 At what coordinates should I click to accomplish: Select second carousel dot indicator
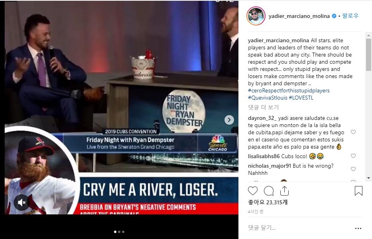[119, 232]
